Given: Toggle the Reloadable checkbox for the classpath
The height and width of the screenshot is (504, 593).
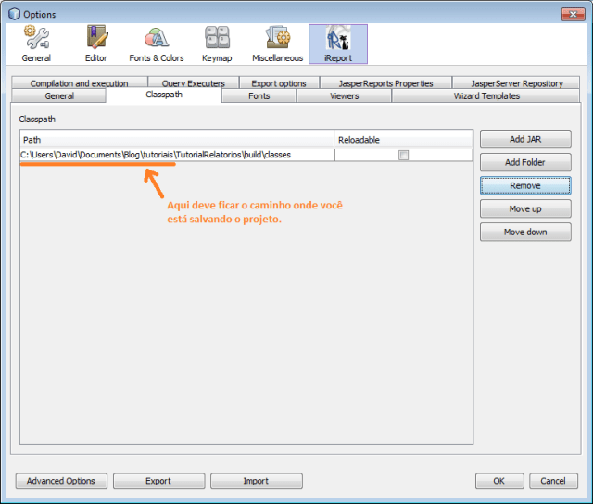Looking at the screenshot, I should pyautogui.click(x=403, y=155).
